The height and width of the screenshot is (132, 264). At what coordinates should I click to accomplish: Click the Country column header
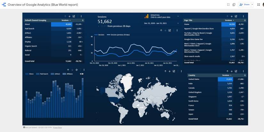point(192,75)
